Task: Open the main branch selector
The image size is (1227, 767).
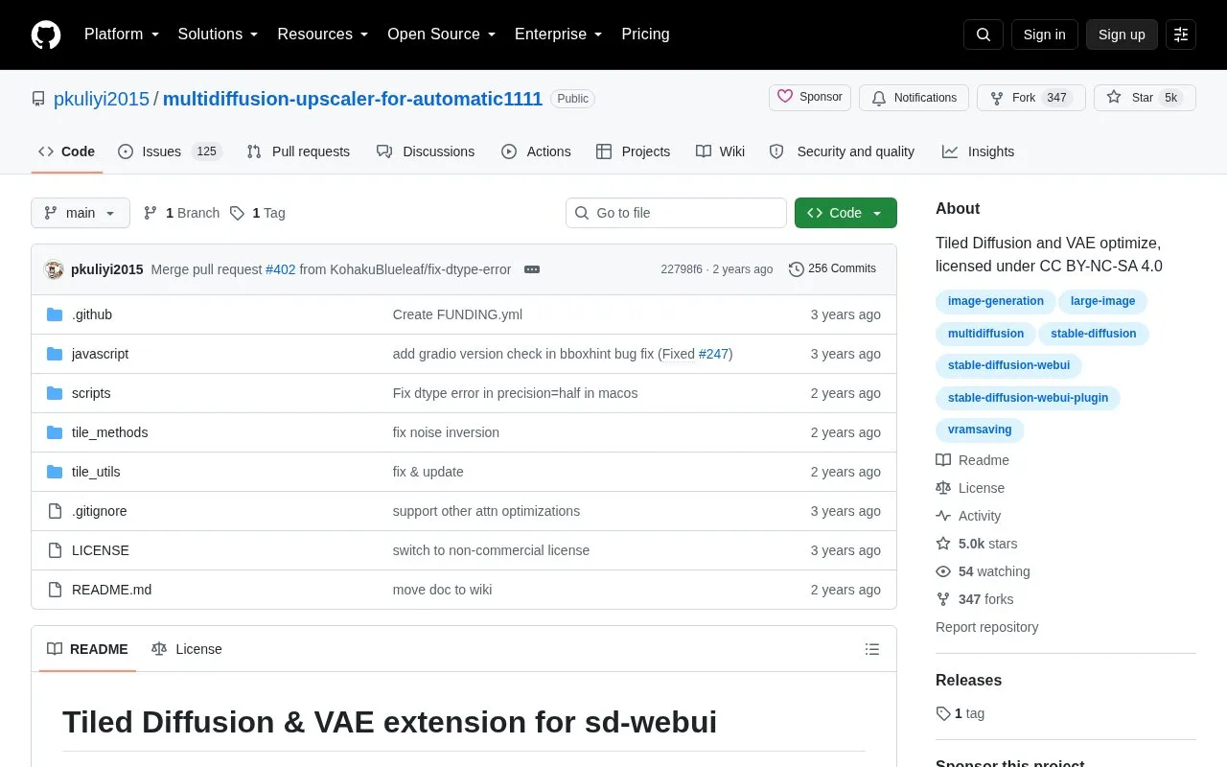Action: pyautogui.click(x=81, y=213)
